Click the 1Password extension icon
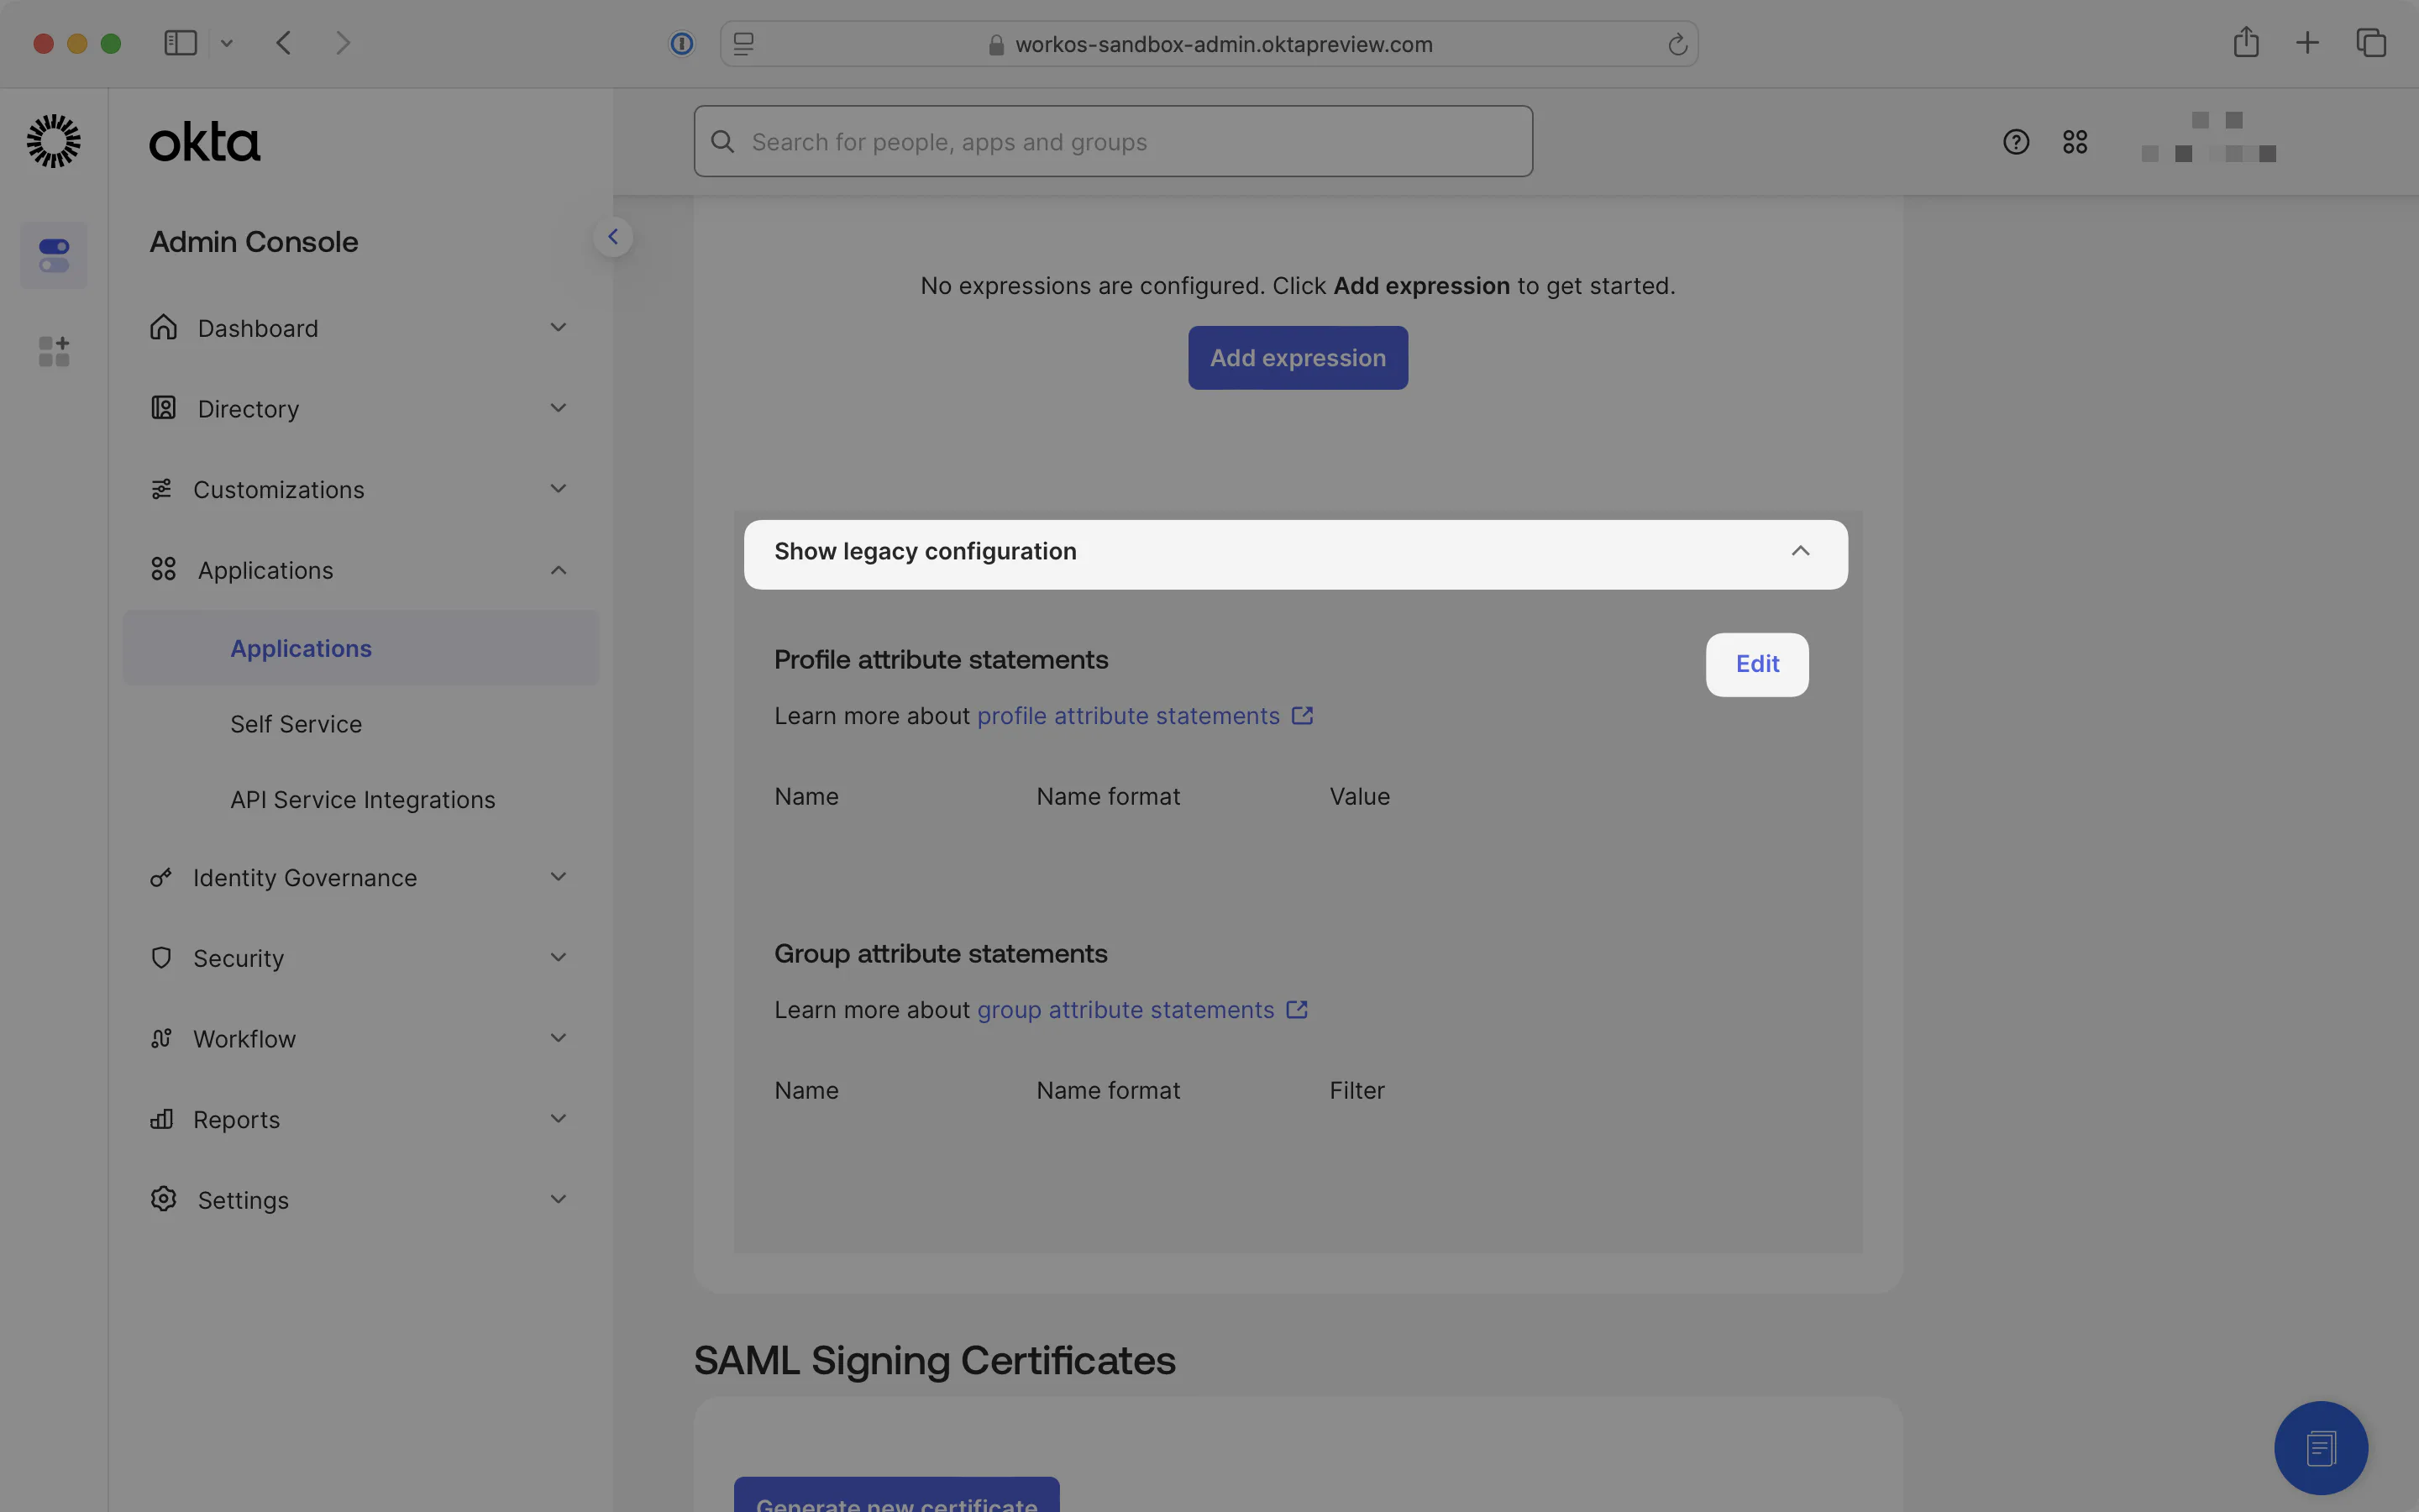The height and width of the screenshot is (1512, 2419). click(682, 44)
